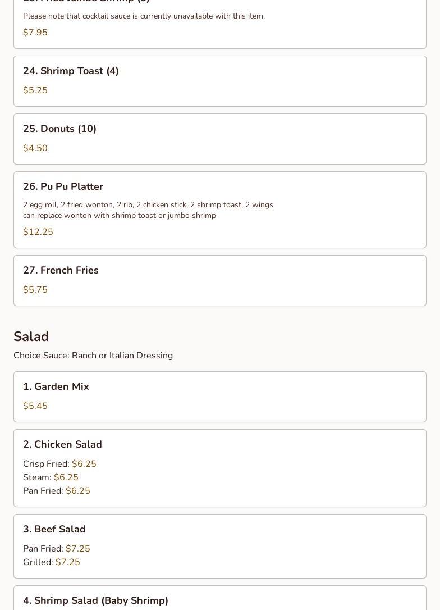440x610 pixels.
Task: Click the $4.50 Donuts price
Action: 35,148
